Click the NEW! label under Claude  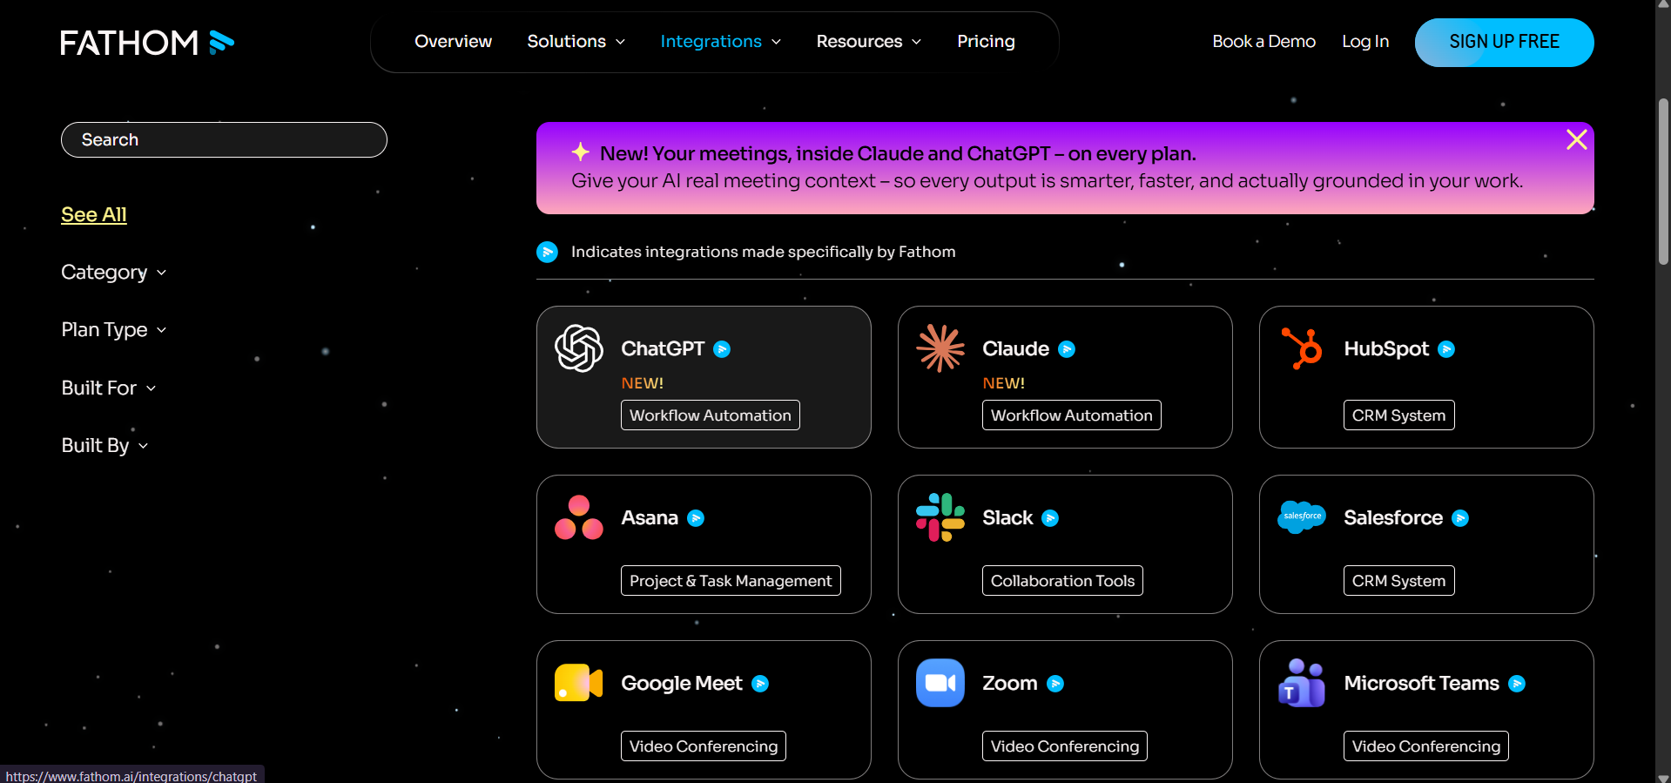pyautogui.click(x=1004, y=383)
